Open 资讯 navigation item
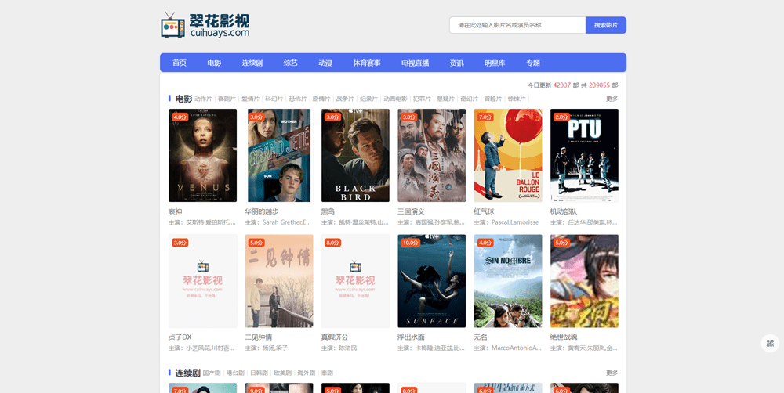This screenshot has height=393, width=784. [x=456, y=63]
